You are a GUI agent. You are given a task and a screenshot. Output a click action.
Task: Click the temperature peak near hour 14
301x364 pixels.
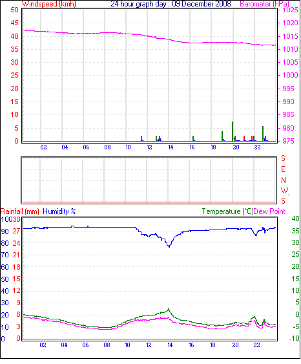click(x=169, y=310)
